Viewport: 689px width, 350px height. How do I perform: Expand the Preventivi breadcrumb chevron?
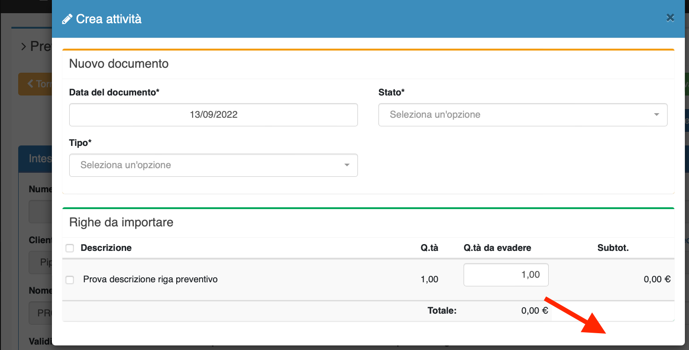tap(23, 46)
